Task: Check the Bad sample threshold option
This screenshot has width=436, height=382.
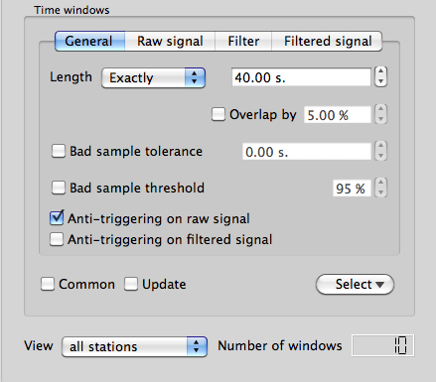Action: tap(59, 188)
